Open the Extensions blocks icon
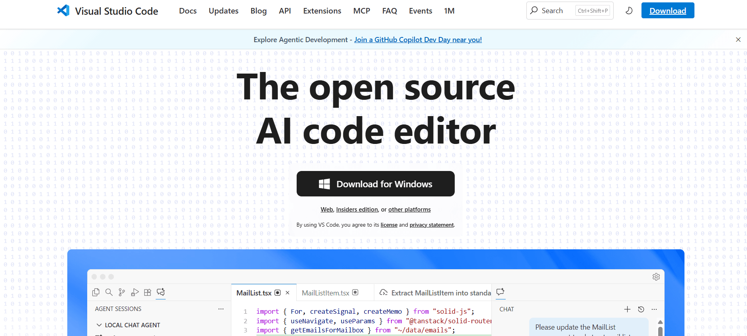 click(x=148, y=292)
